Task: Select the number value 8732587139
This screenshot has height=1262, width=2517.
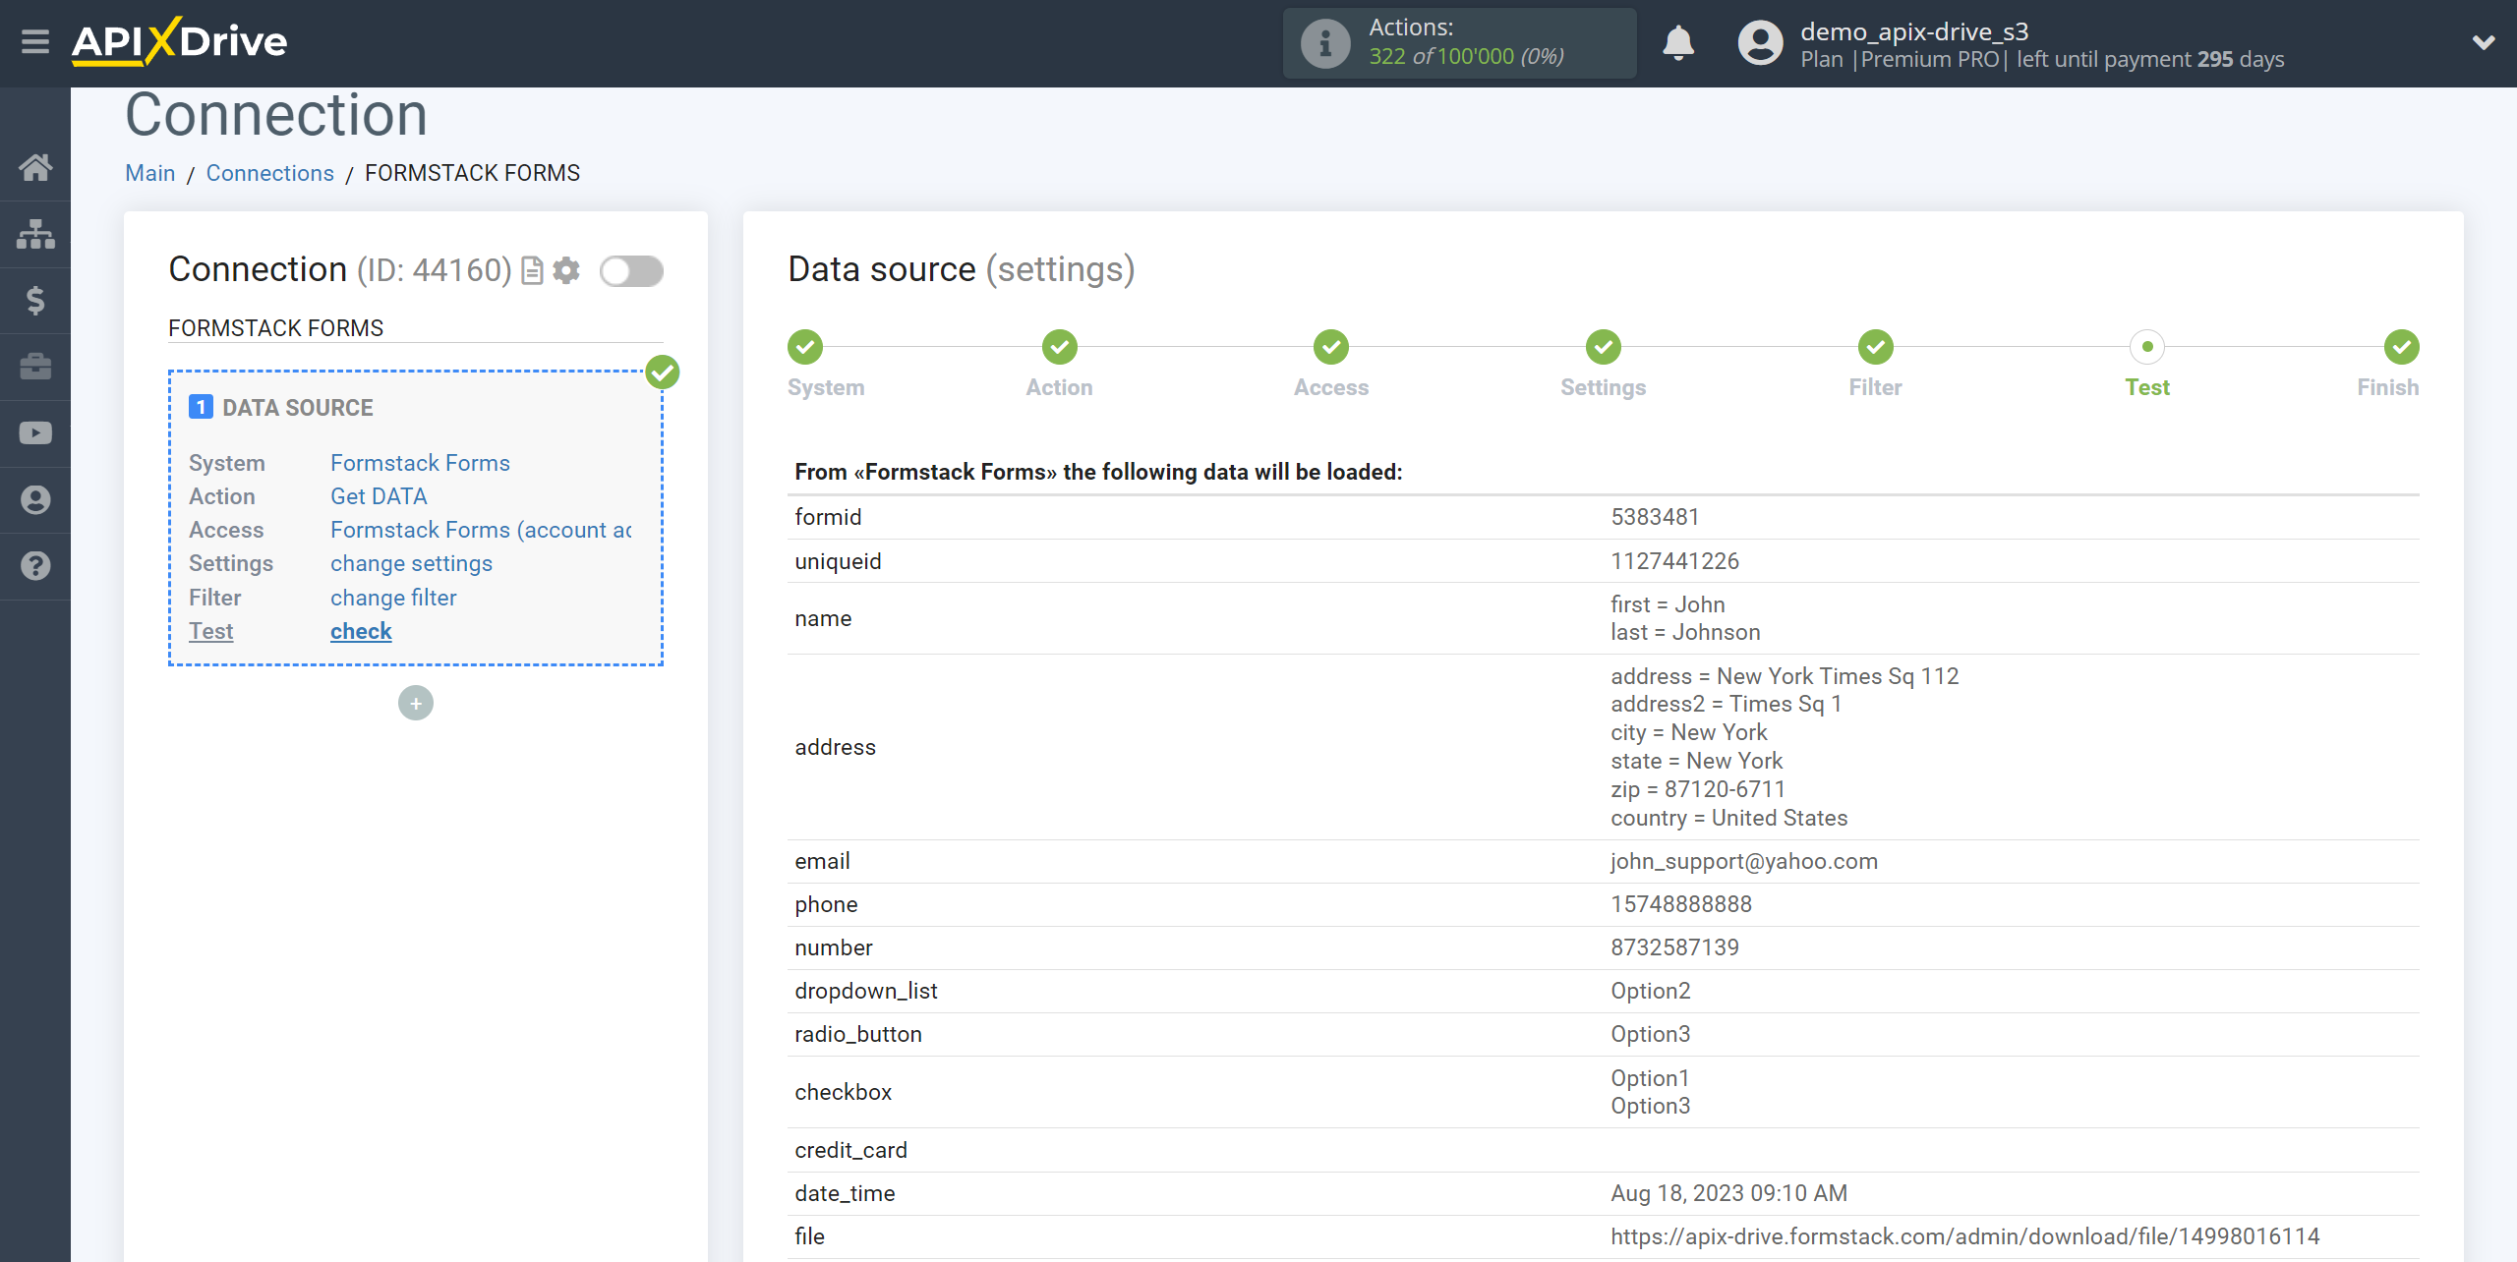Action: coord(1674,947)
